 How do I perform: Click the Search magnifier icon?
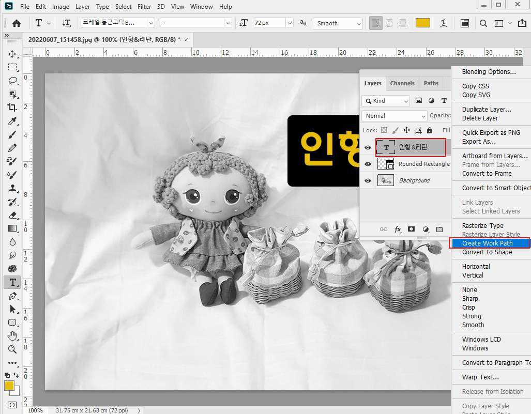483,23
